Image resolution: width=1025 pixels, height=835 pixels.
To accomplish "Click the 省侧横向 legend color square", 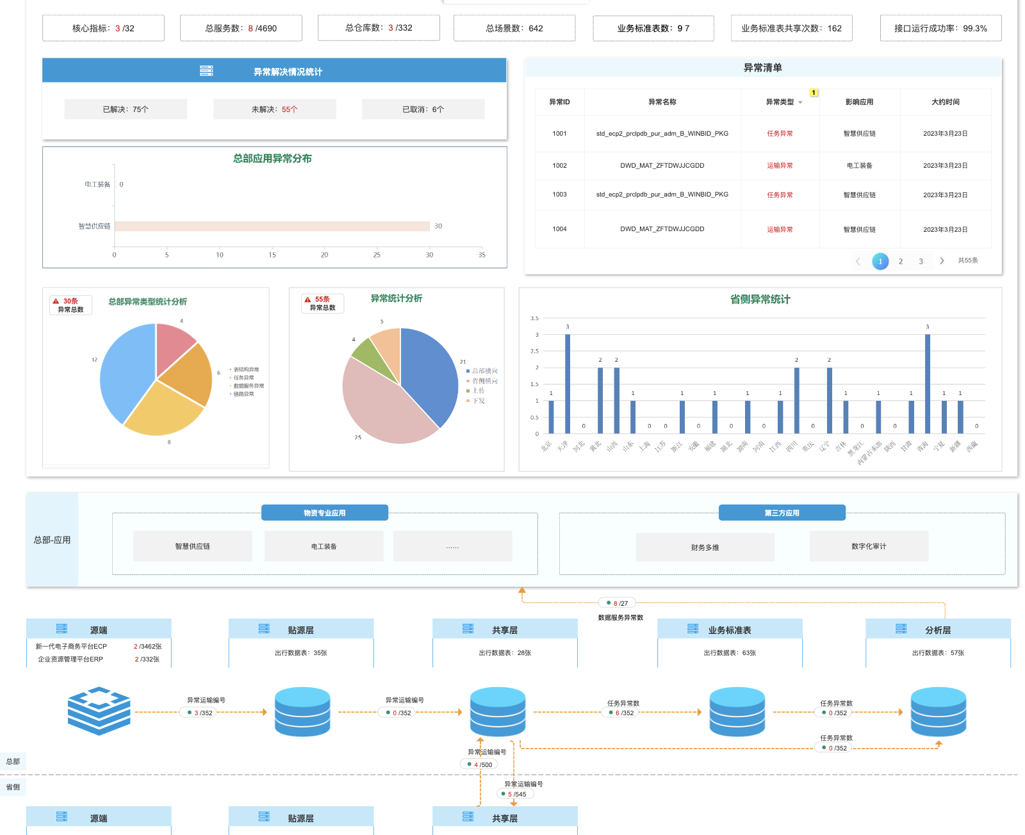I will pyautogui.click(x=468, y=381).
